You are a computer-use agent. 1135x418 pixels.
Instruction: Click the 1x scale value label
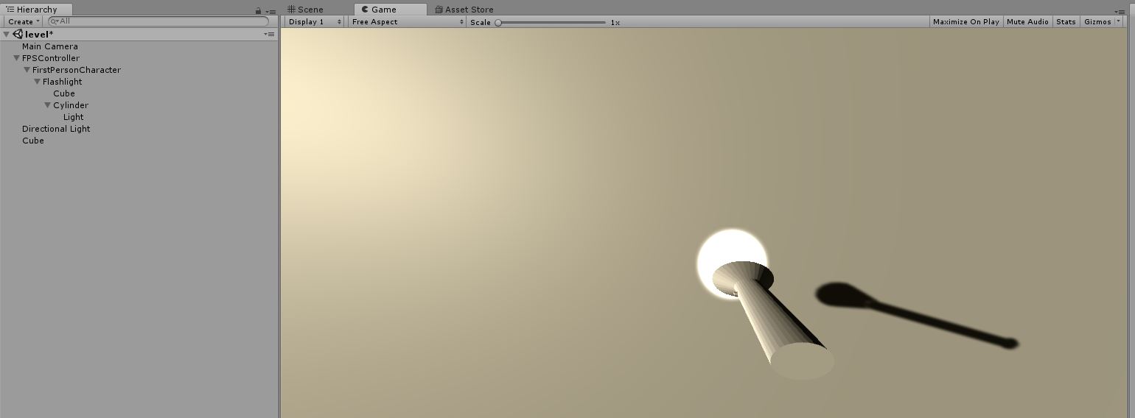tap(615, 23)
